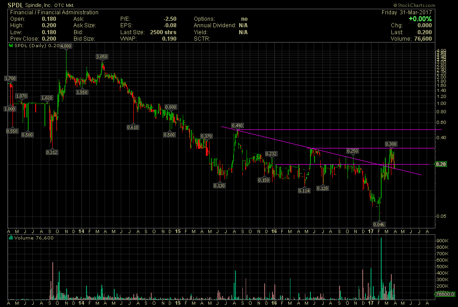Click the 0.370 price label
This screenshot has height=307, width=458.
(x=206, y=136)
